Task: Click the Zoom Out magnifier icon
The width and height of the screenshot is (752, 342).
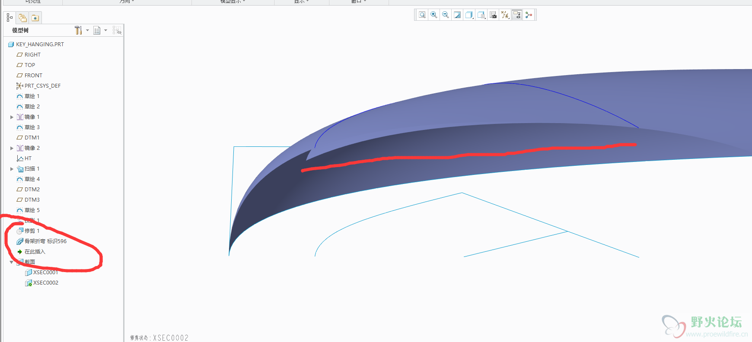Action: (x=446, y=15)
